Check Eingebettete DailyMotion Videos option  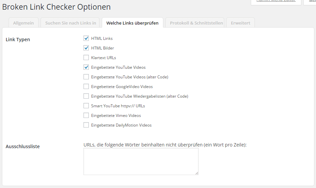point(86,125)
